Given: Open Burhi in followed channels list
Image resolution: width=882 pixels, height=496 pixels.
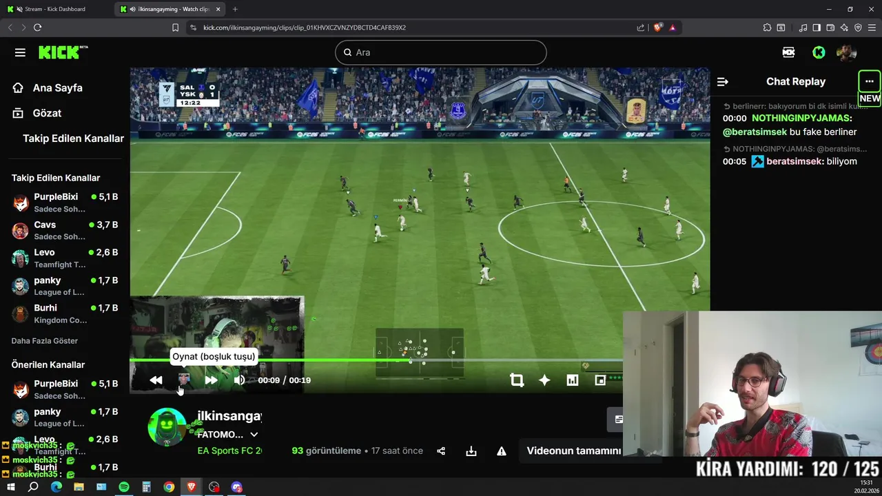Looking at the screenshot, I should tap(65, 313).
